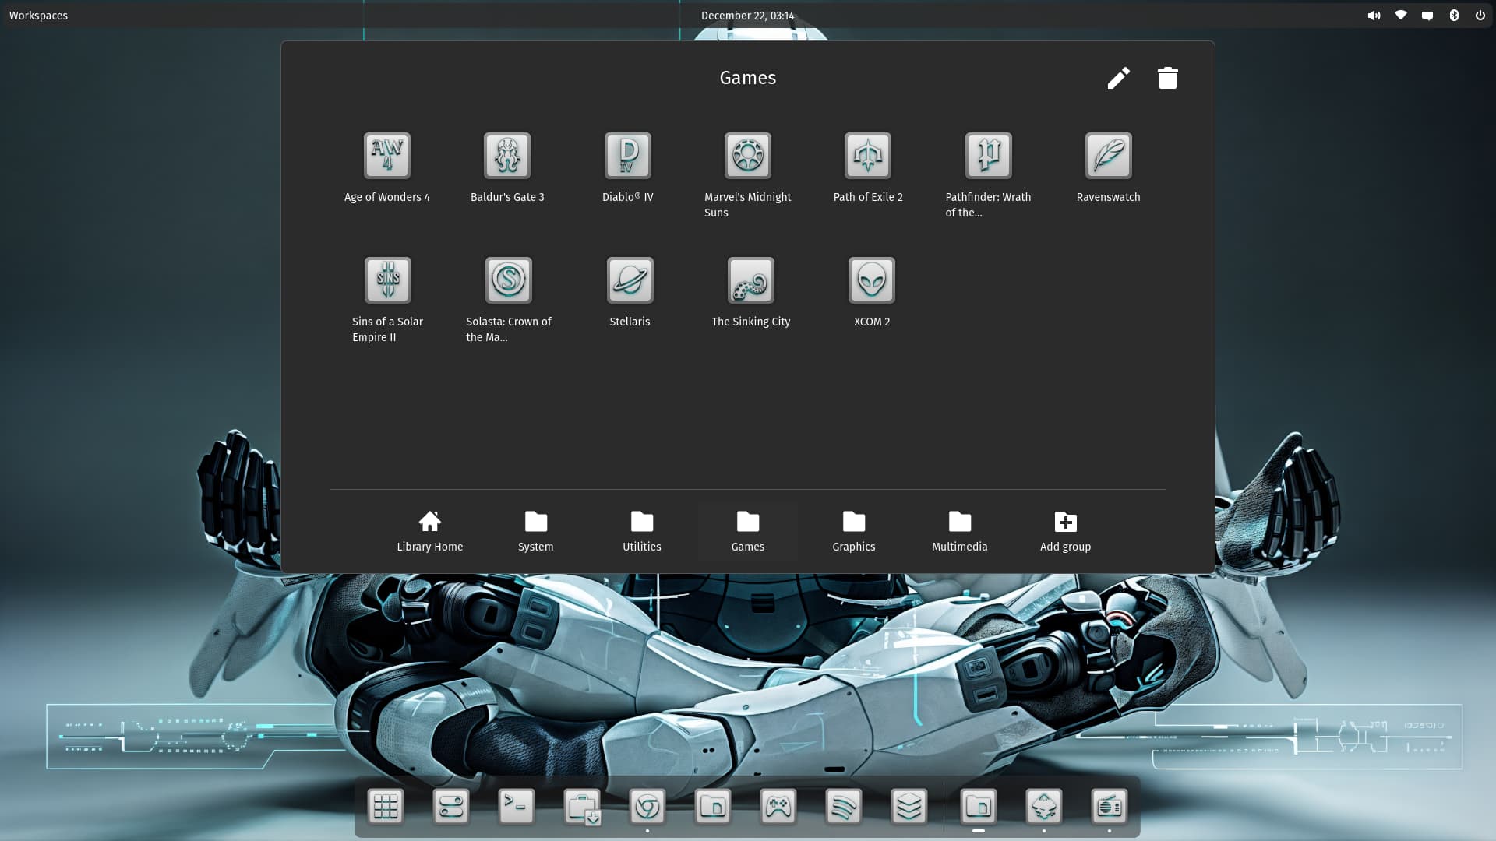Screen dimensions: 1496x841
Task: Launch Age of Wonders 4
Action: click(x=387, y=156)
